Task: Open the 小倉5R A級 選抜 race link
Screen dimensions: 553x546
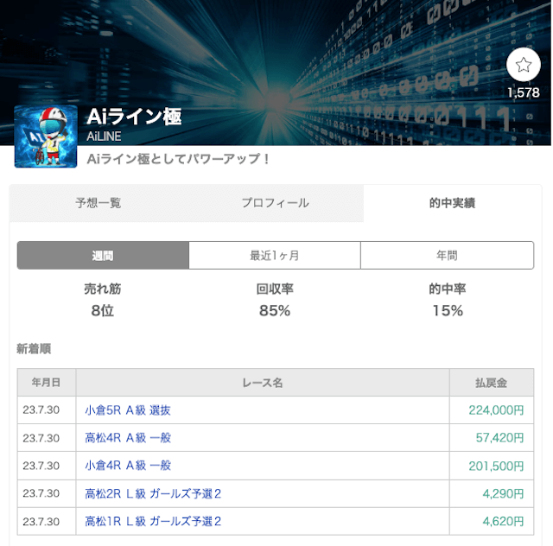Action: [128, 410]
